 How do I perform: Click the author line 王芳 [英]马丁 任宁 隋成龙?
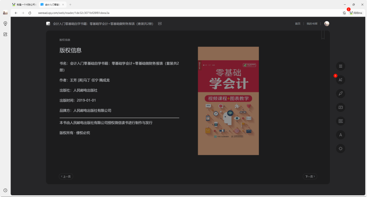pyautogui.click(x=85, y=80)
